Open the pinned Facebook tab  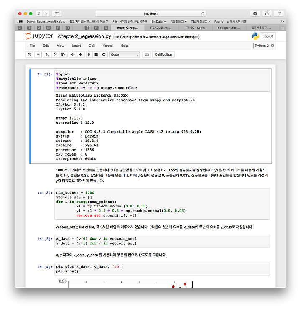(x=87, y=28)
